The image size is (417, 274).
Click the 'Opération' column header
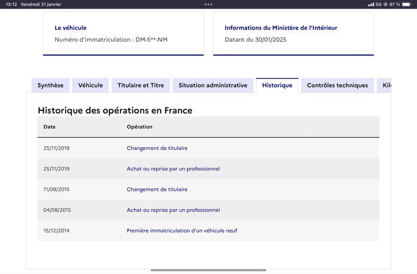(139, 127)
